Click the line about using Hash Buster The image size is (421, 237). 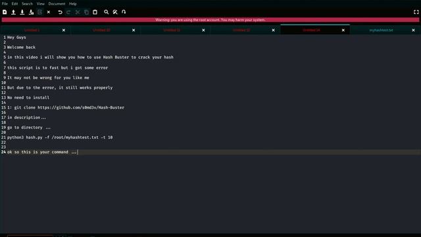pyautogui.click(x=90, y=57)
